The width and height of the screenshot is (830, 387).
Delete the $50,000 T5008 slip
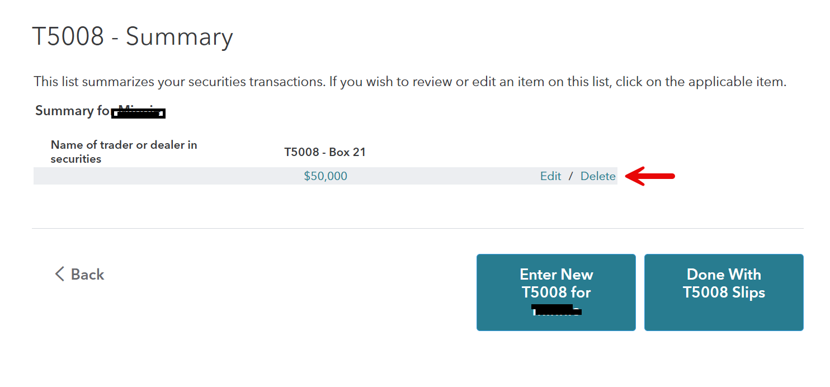tap(598, 176)
